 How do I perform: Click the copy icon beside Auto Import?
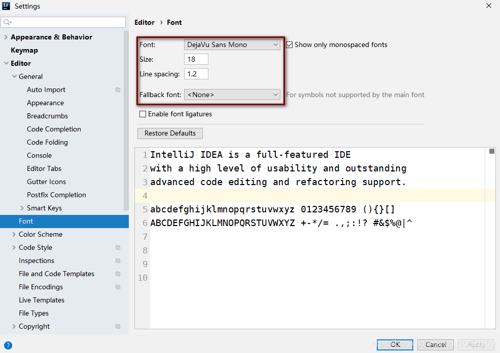click(x=118, y=90)
